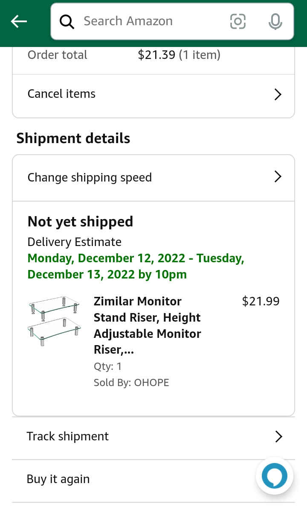The width and height of the screenshot is (307, 507).
Task: Click the $21.39 order total amount
Action: point(156,55)
